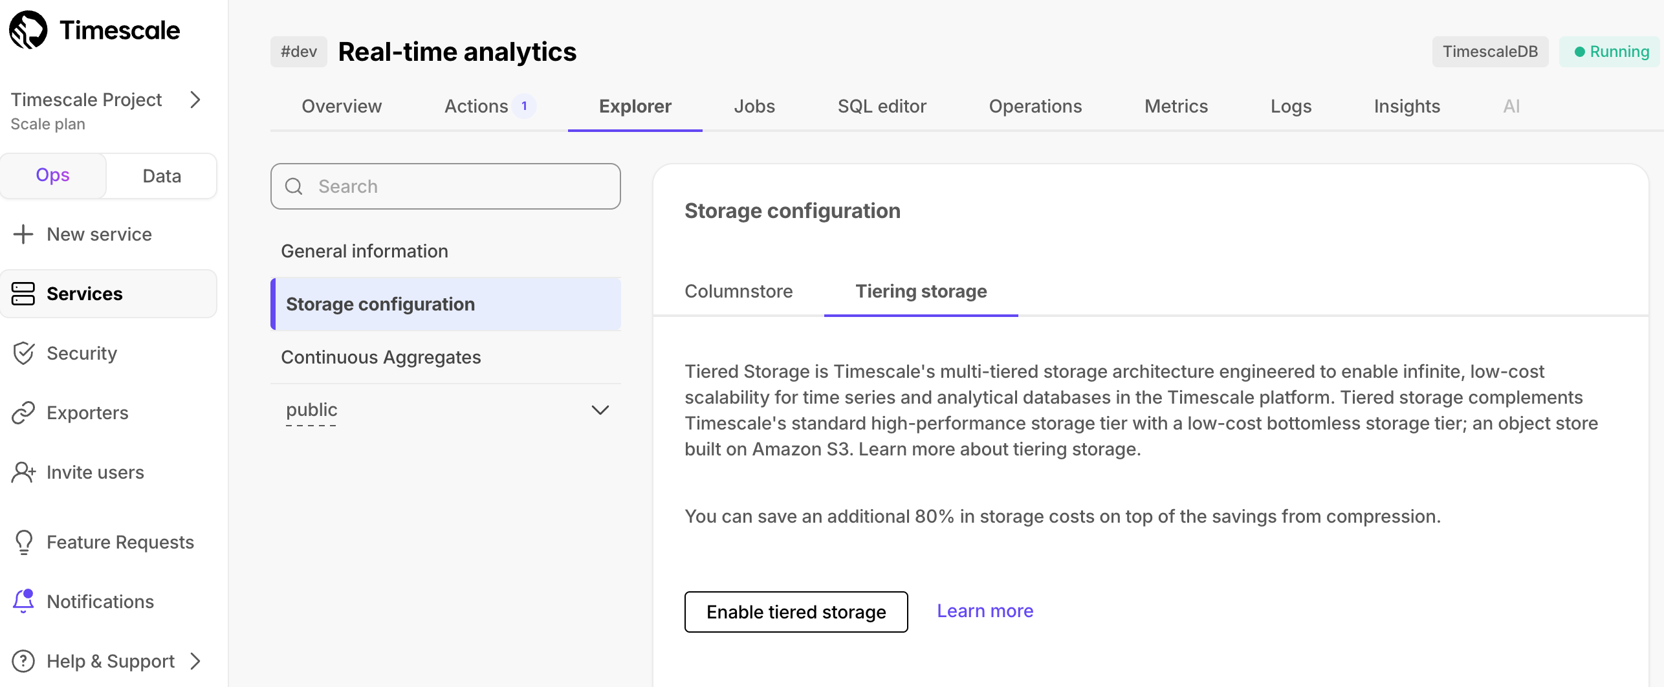Switch to the Operations tab

pos(1035,106)
